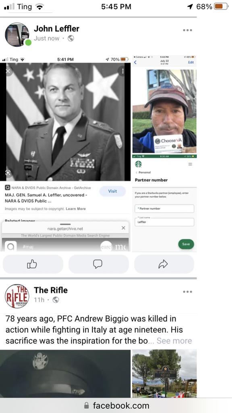Open three-dot options on The Rifle post
Screen dimensions: 232x413
(x=188, y=292)
